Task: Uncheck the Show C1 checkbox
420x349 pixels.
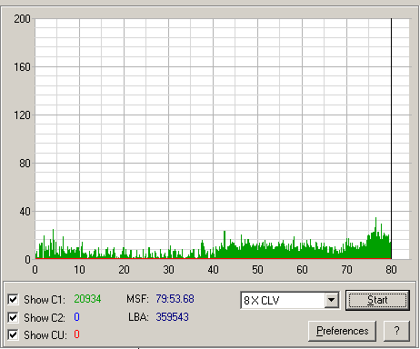Action: (x=13, y=299)
